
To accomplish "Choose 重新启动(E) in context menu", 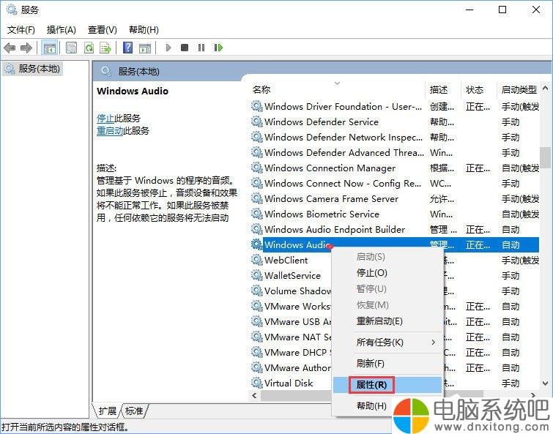I will tap(387, 321).
